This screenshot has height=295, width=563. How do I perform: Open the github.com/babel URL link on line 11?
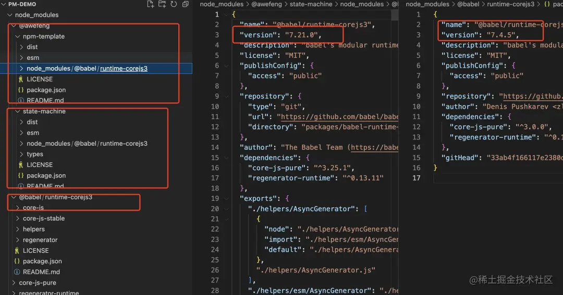click(x=340, y=117)
